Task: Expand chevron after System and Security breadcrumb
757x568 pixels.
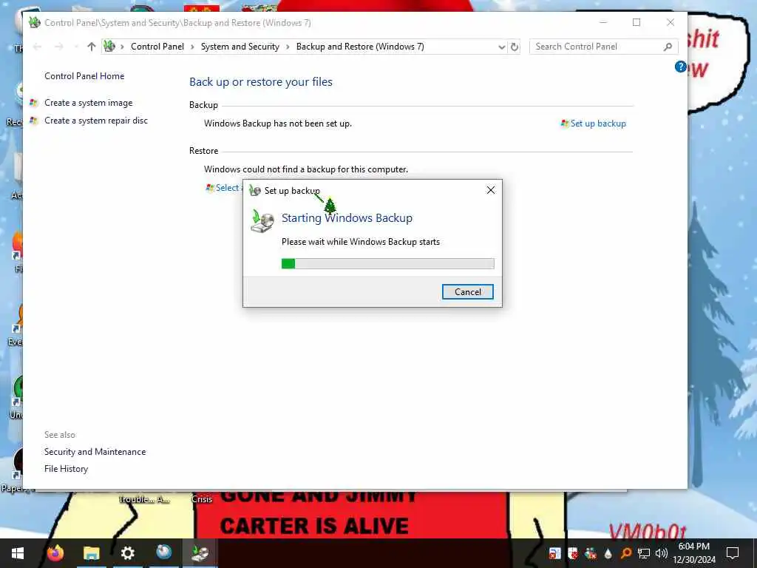Action: (x=288, y=47)
